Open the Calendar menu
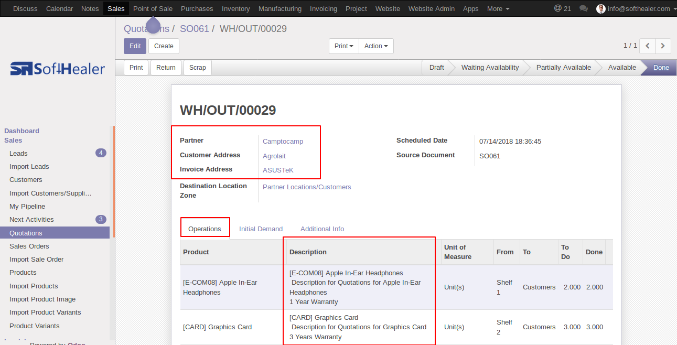Image resolution: width=677 pixels, height=345 pixels. (59, 8)
